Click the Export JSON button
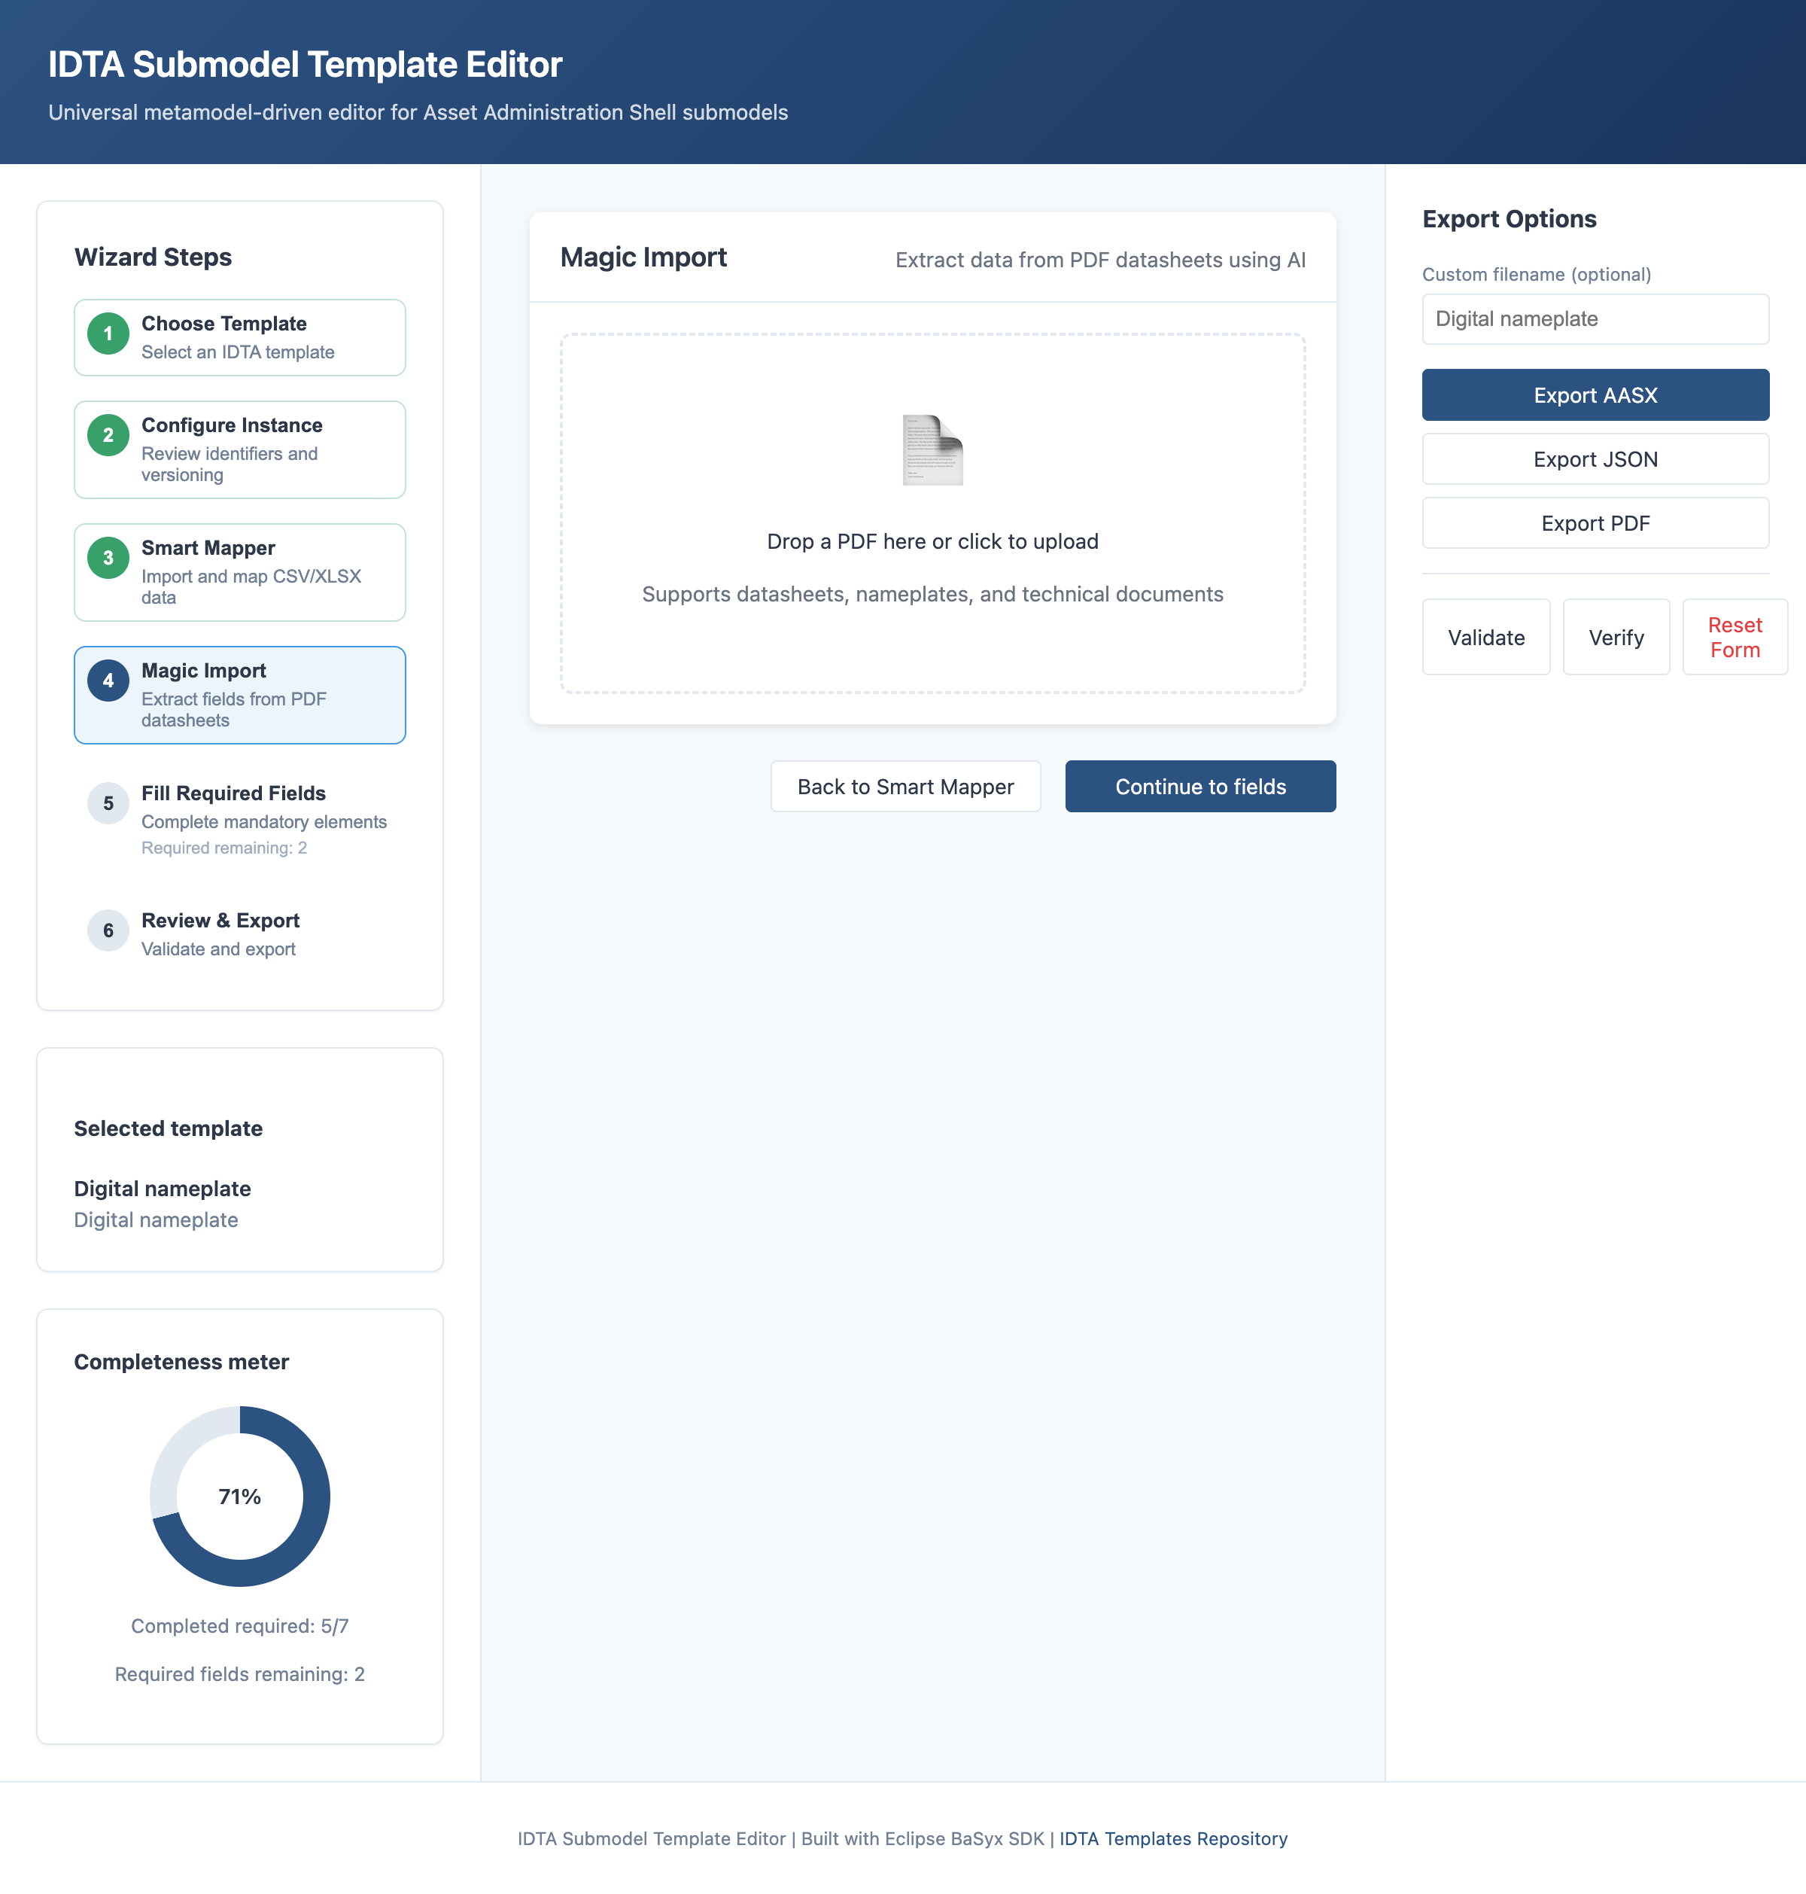 1595,459
